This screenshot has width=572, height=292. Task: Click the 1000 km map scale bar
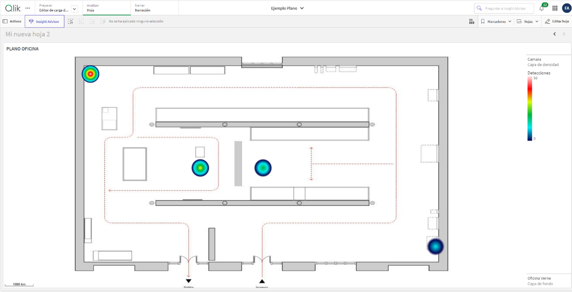point(19,285)
